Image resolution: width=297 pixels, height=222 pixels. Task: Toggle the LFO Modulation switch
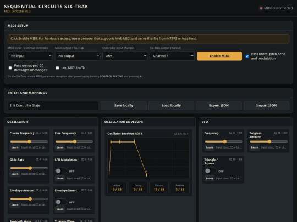[61, 171]
